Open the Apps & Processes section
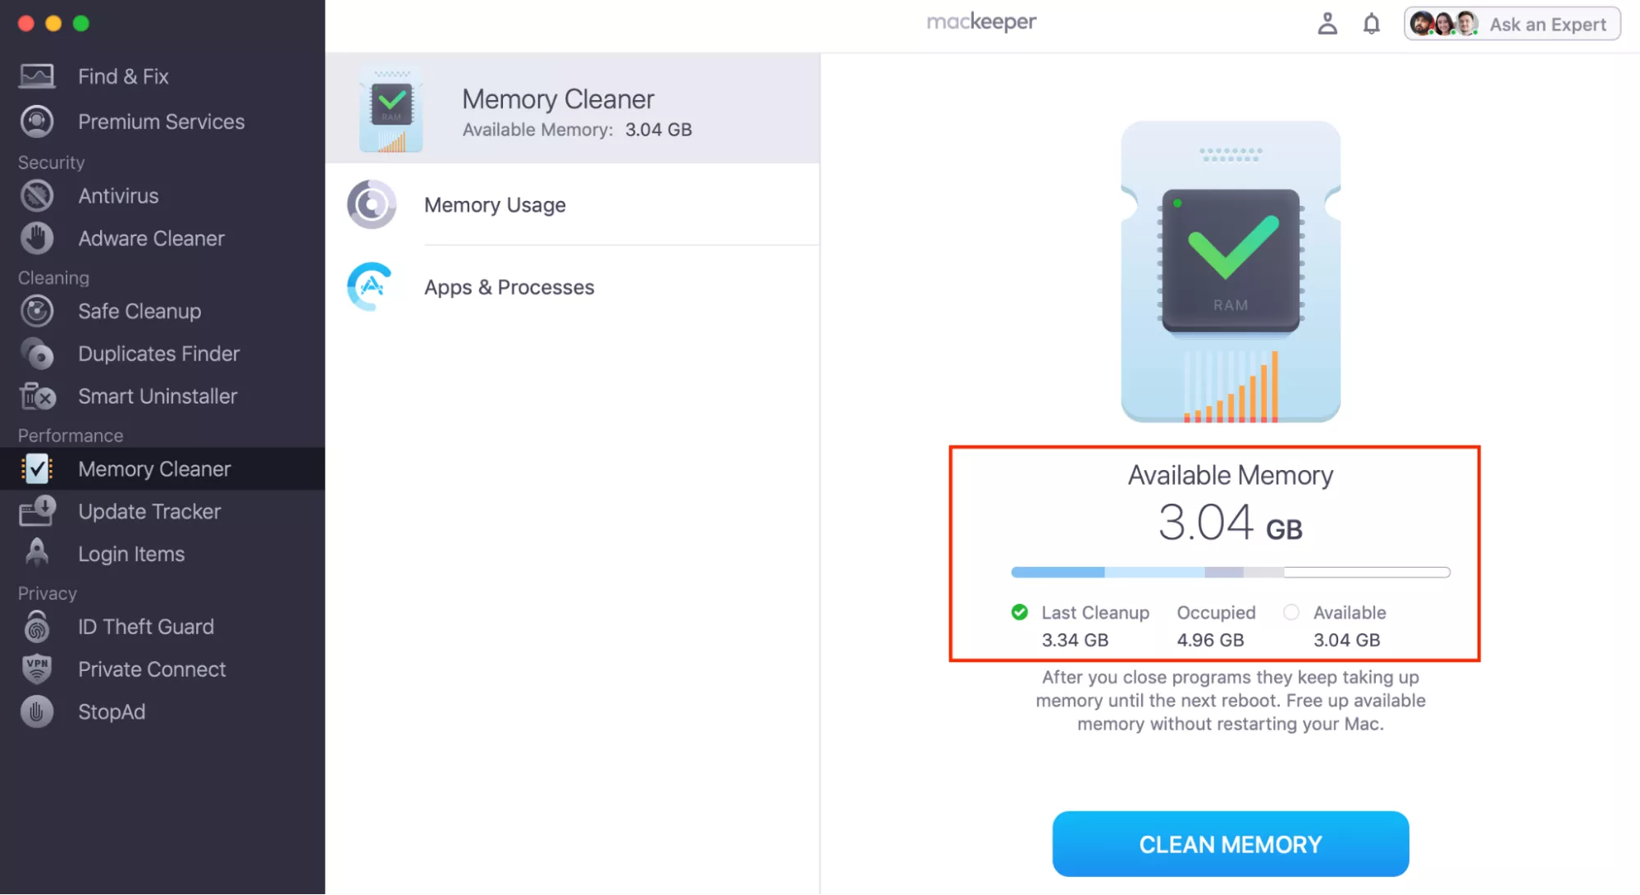The height and width of the screenshot is (895, 1640). click(x=509, y=287)
